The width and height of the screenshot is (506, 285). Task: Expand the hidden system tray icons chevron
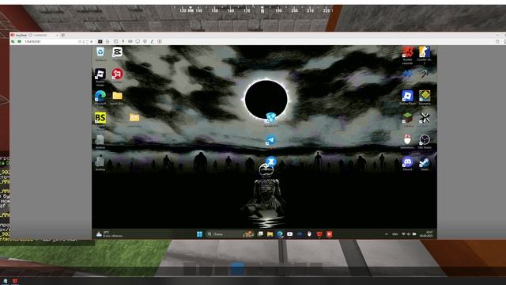tap(387, 234)
